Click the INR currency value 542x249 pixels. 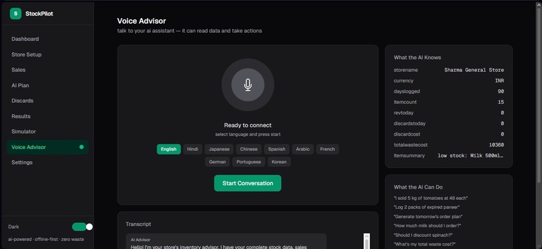(x=499, y=81)
